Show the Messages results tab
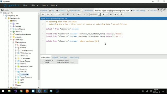Screen dimensions: 167x94 (63, 57)
